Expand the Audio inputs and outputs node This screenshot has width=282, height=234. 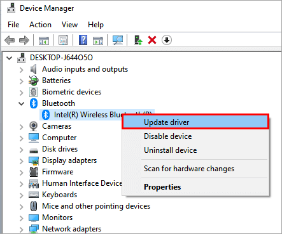[x=22, y=70]
